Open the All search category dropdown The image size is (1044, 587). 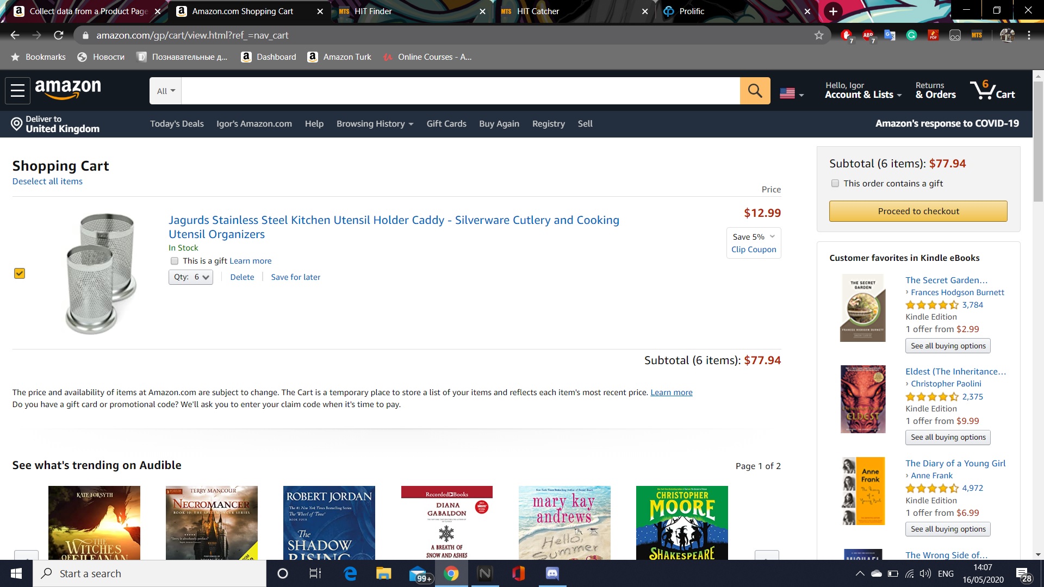coord(166,91)
